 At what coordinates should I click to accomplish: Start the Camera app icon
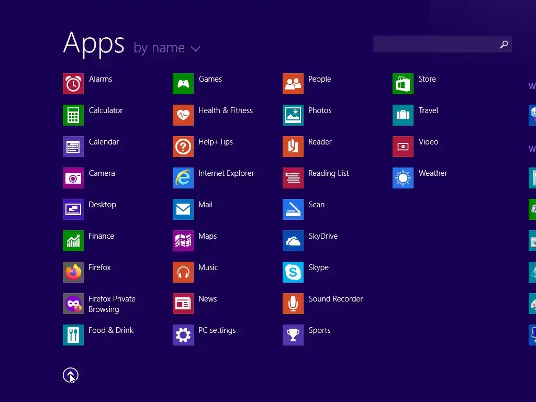(73, 178)
